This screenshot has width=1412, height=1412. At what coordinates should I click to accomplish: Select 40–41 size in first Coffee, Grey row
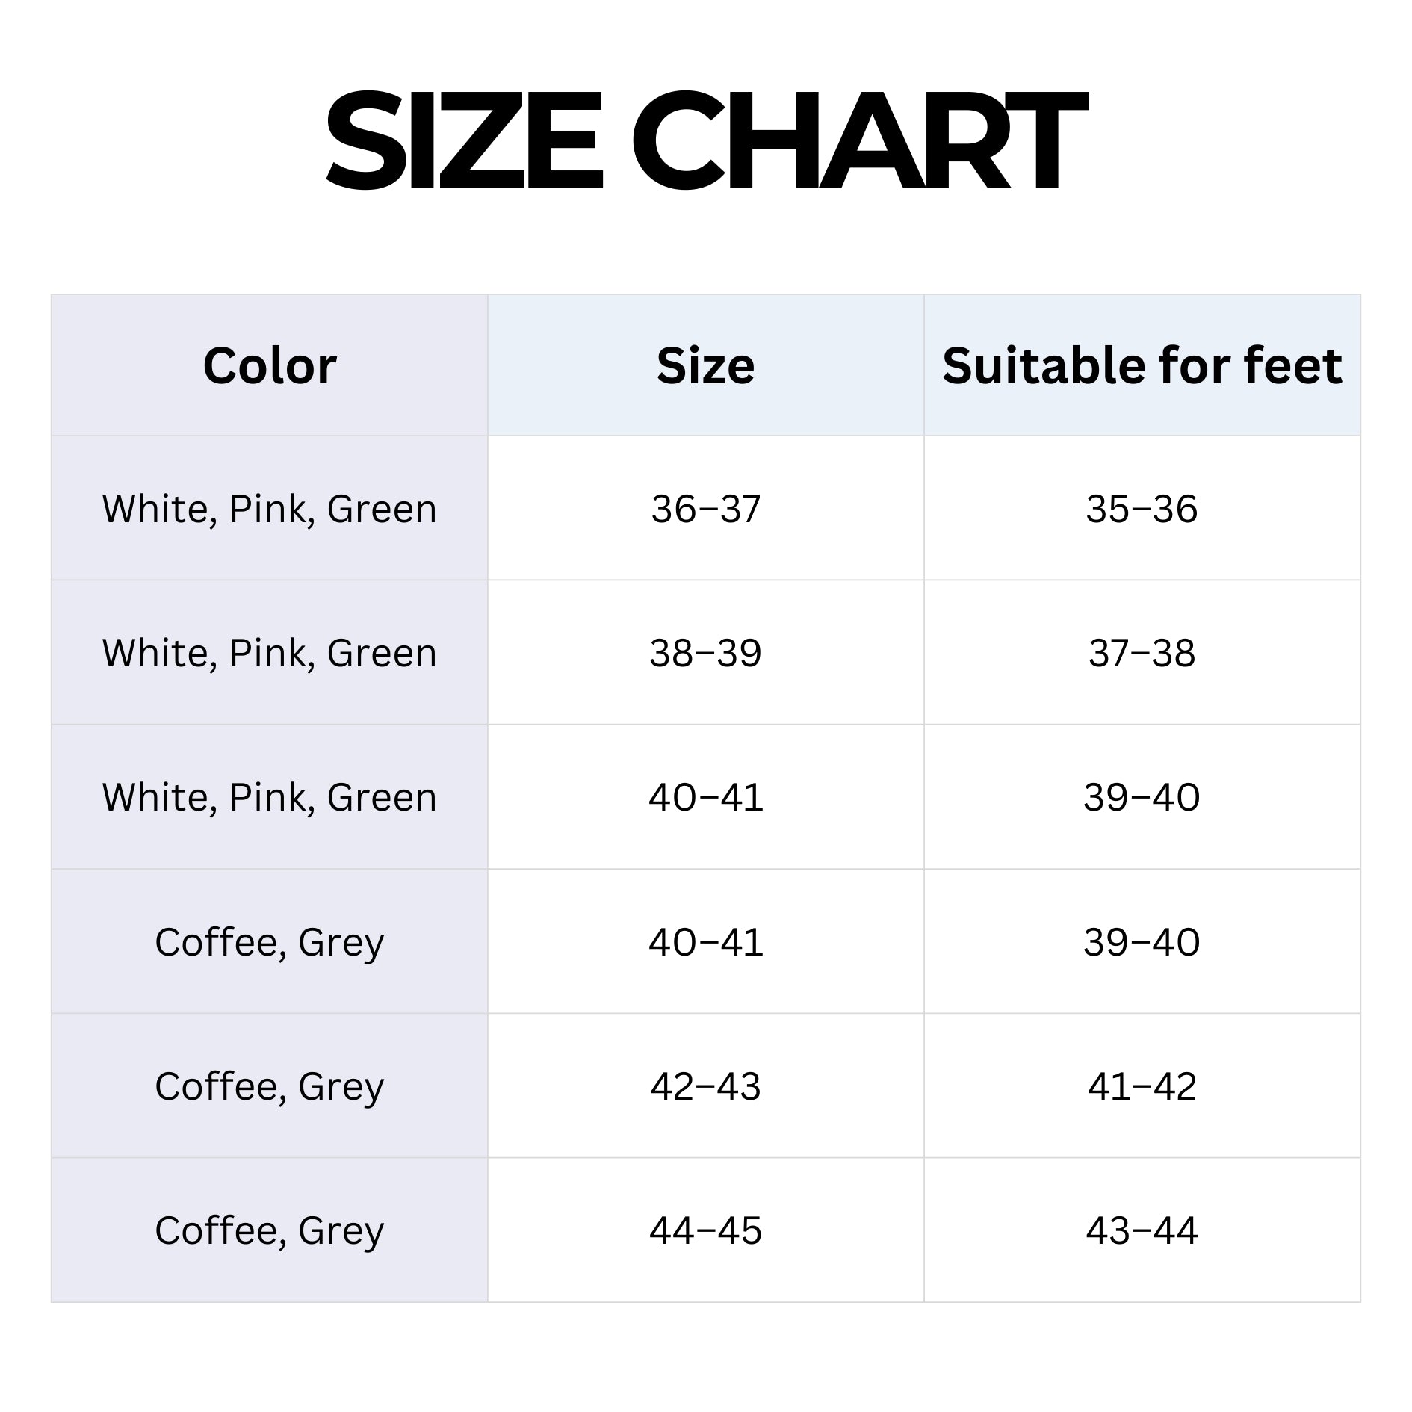click(x=705, y=941)
